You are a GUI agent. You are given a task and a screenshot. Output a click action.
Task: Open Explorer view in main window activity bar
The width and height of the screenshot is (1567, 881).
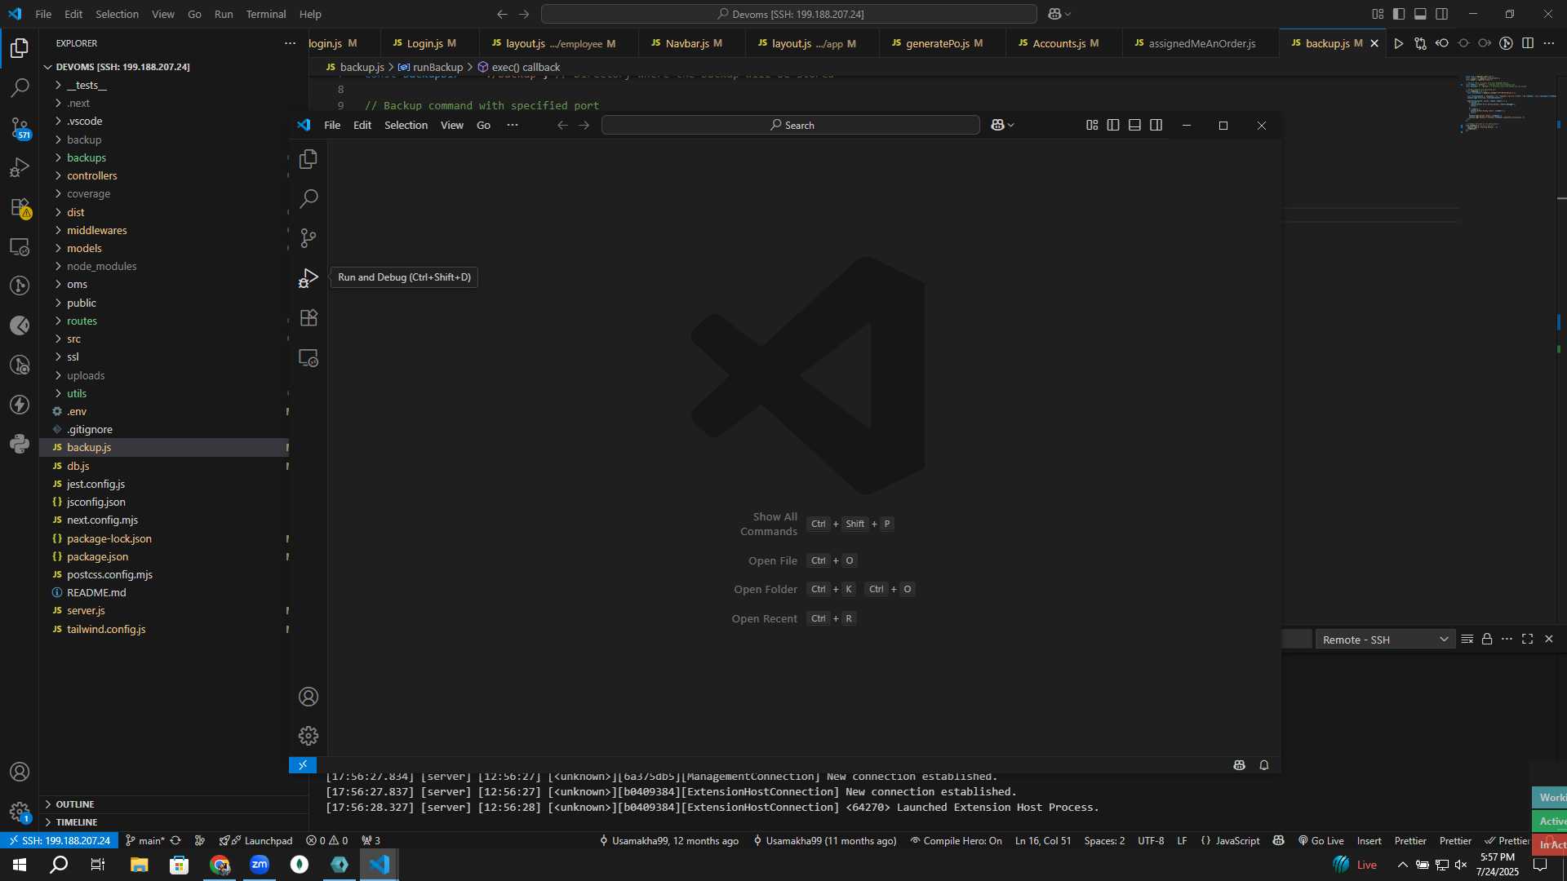point(20,48)
